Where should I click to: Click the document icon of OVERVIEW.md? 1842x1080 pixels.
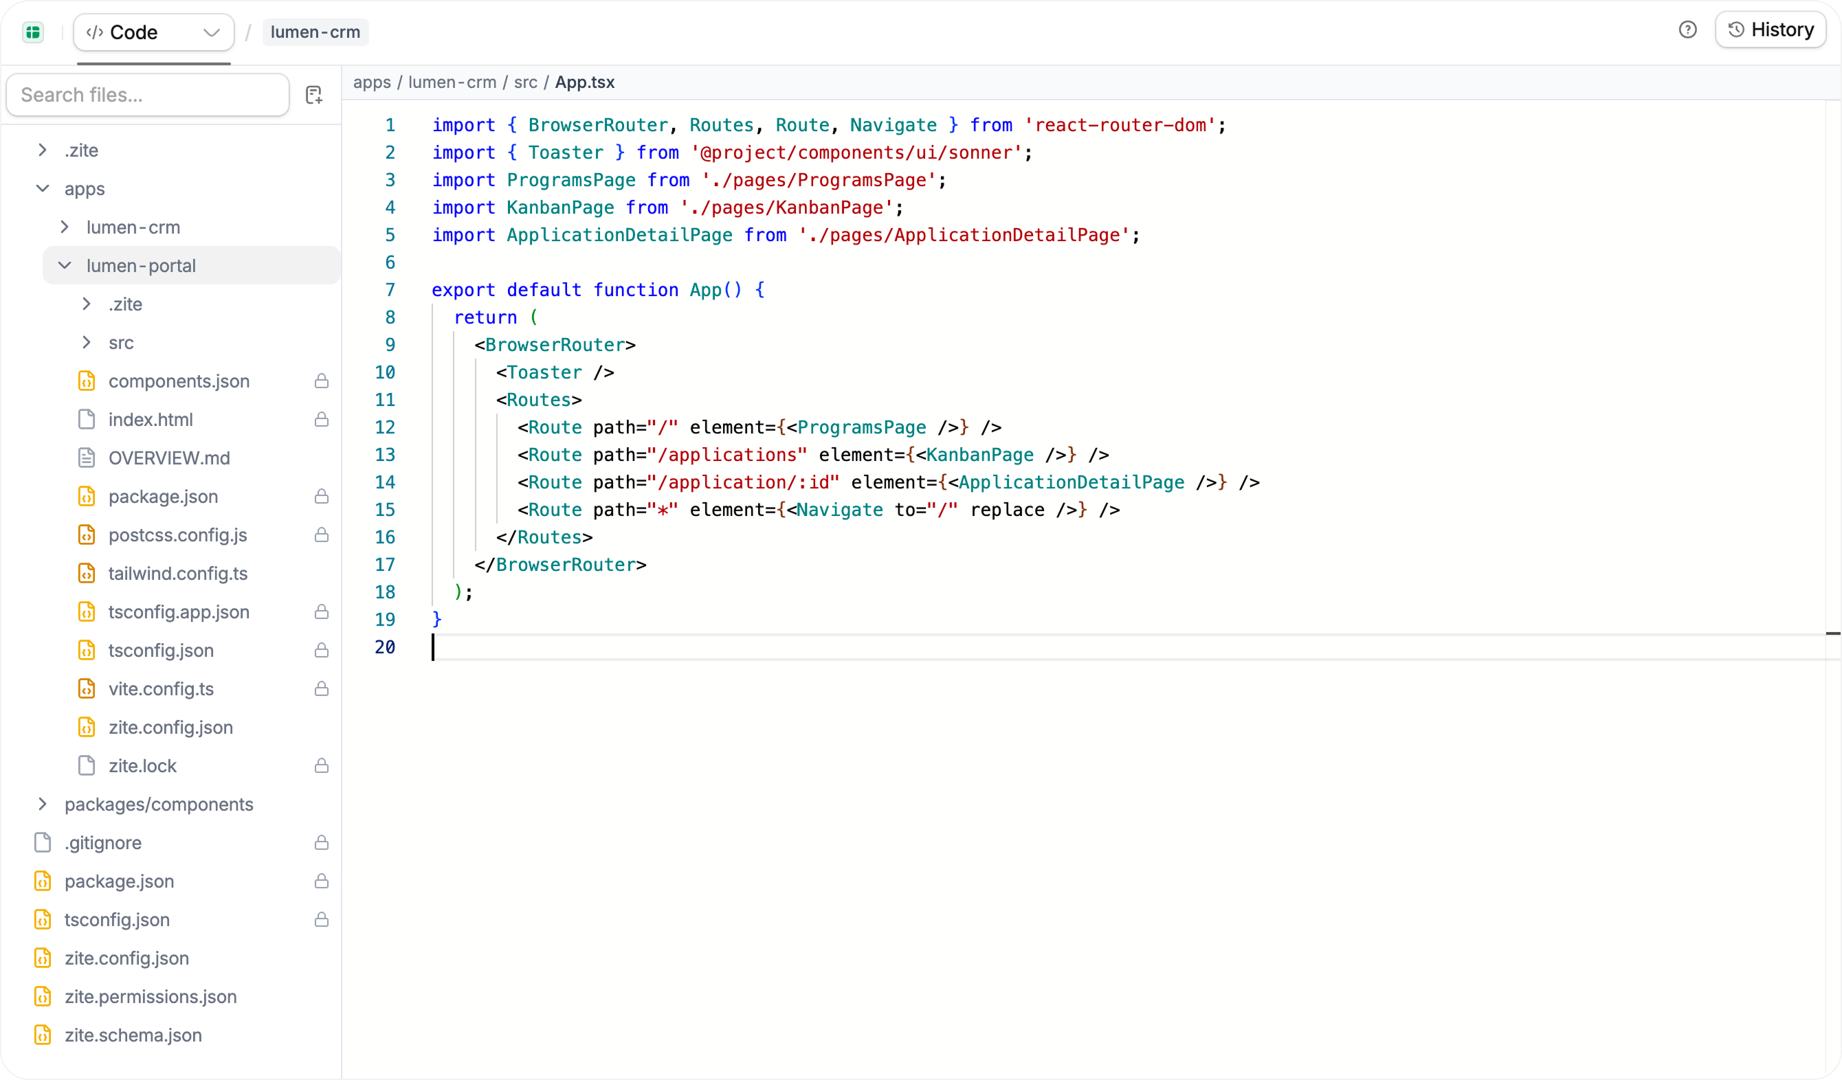pos(86,458)
